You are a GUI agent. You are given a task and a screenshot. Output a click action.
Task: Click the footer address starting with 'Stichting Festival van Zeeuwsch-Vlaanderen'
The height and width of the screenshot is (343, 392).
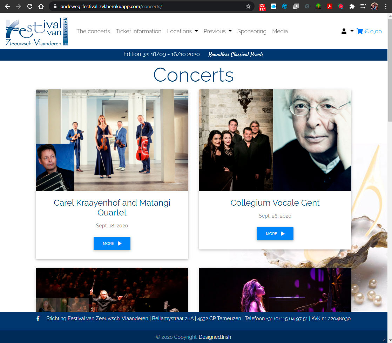[x=198, y=318]
